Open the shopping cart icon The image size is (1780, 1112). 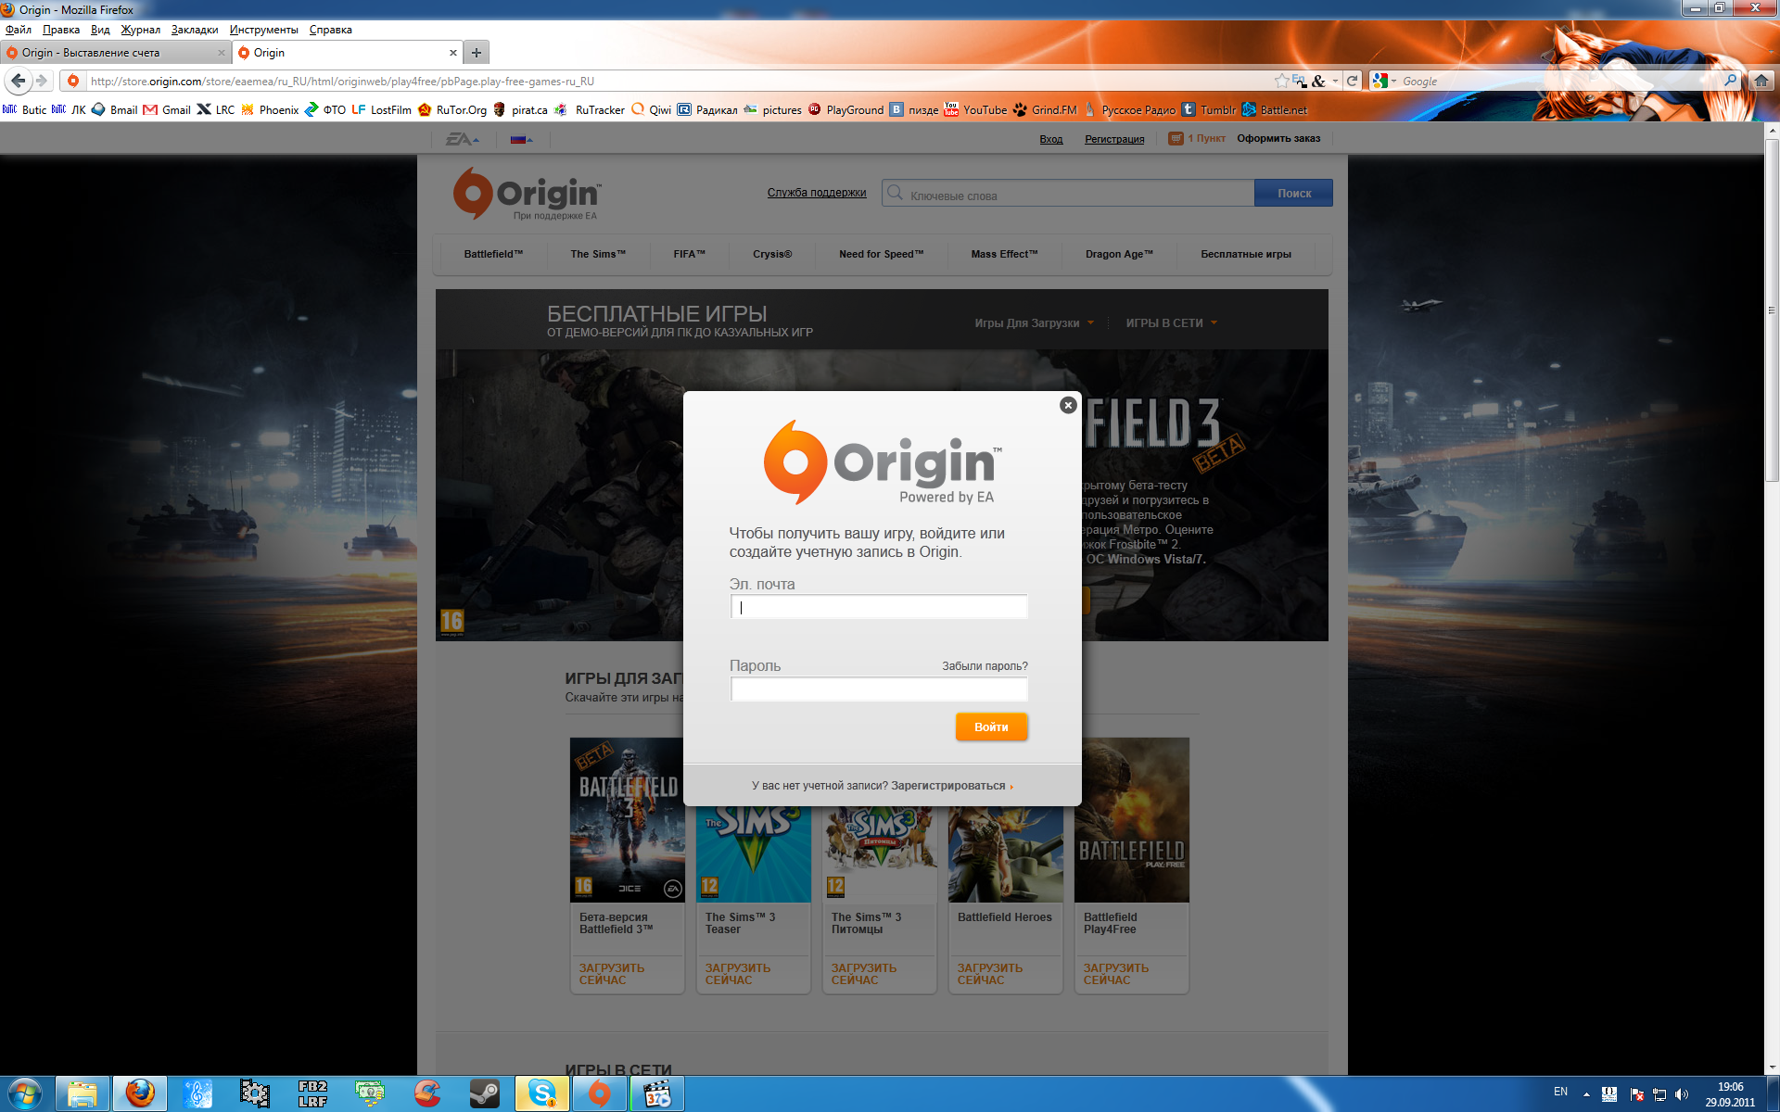coord(1176,138)
